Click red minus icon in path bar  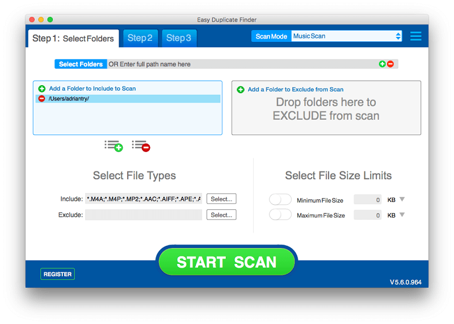tap(390, 64)
